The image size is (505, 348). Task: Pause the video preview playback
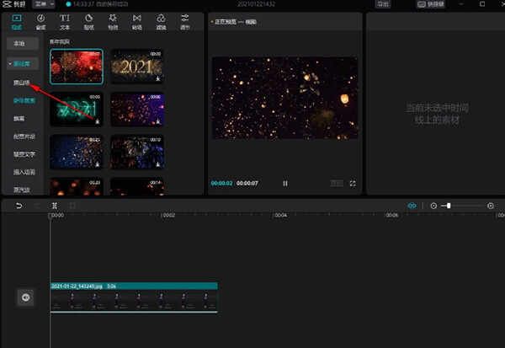pos(284,183)
